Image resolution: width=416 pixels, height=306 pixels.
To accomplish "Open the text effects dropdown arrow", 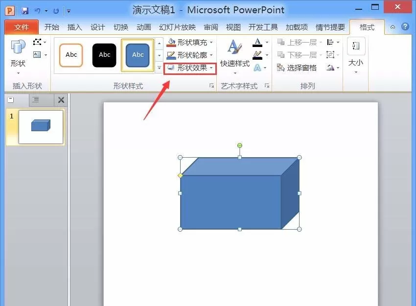I will (x=265, y=68).
